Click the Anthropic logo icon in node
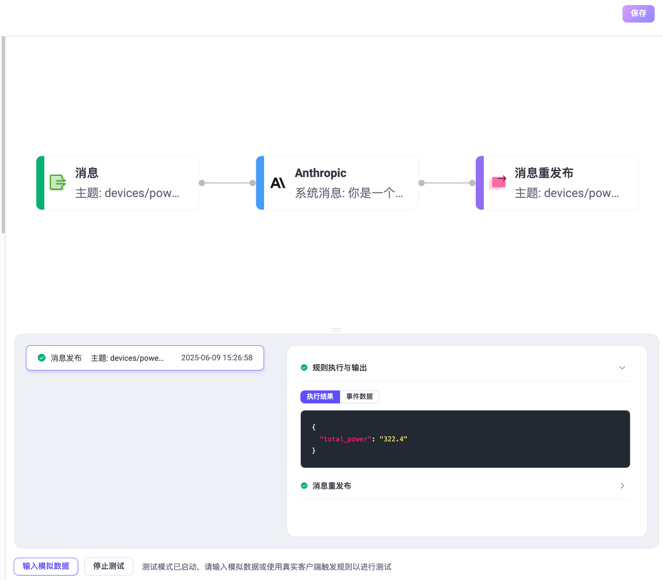Image resolution: width=663 pixels, height=580 pixels. click(x=278, y=183)
